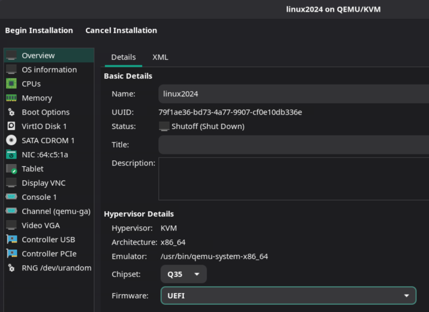Click the window title linux2024 on QEMU/KVM
429x312 pixels.
(333, 9)
